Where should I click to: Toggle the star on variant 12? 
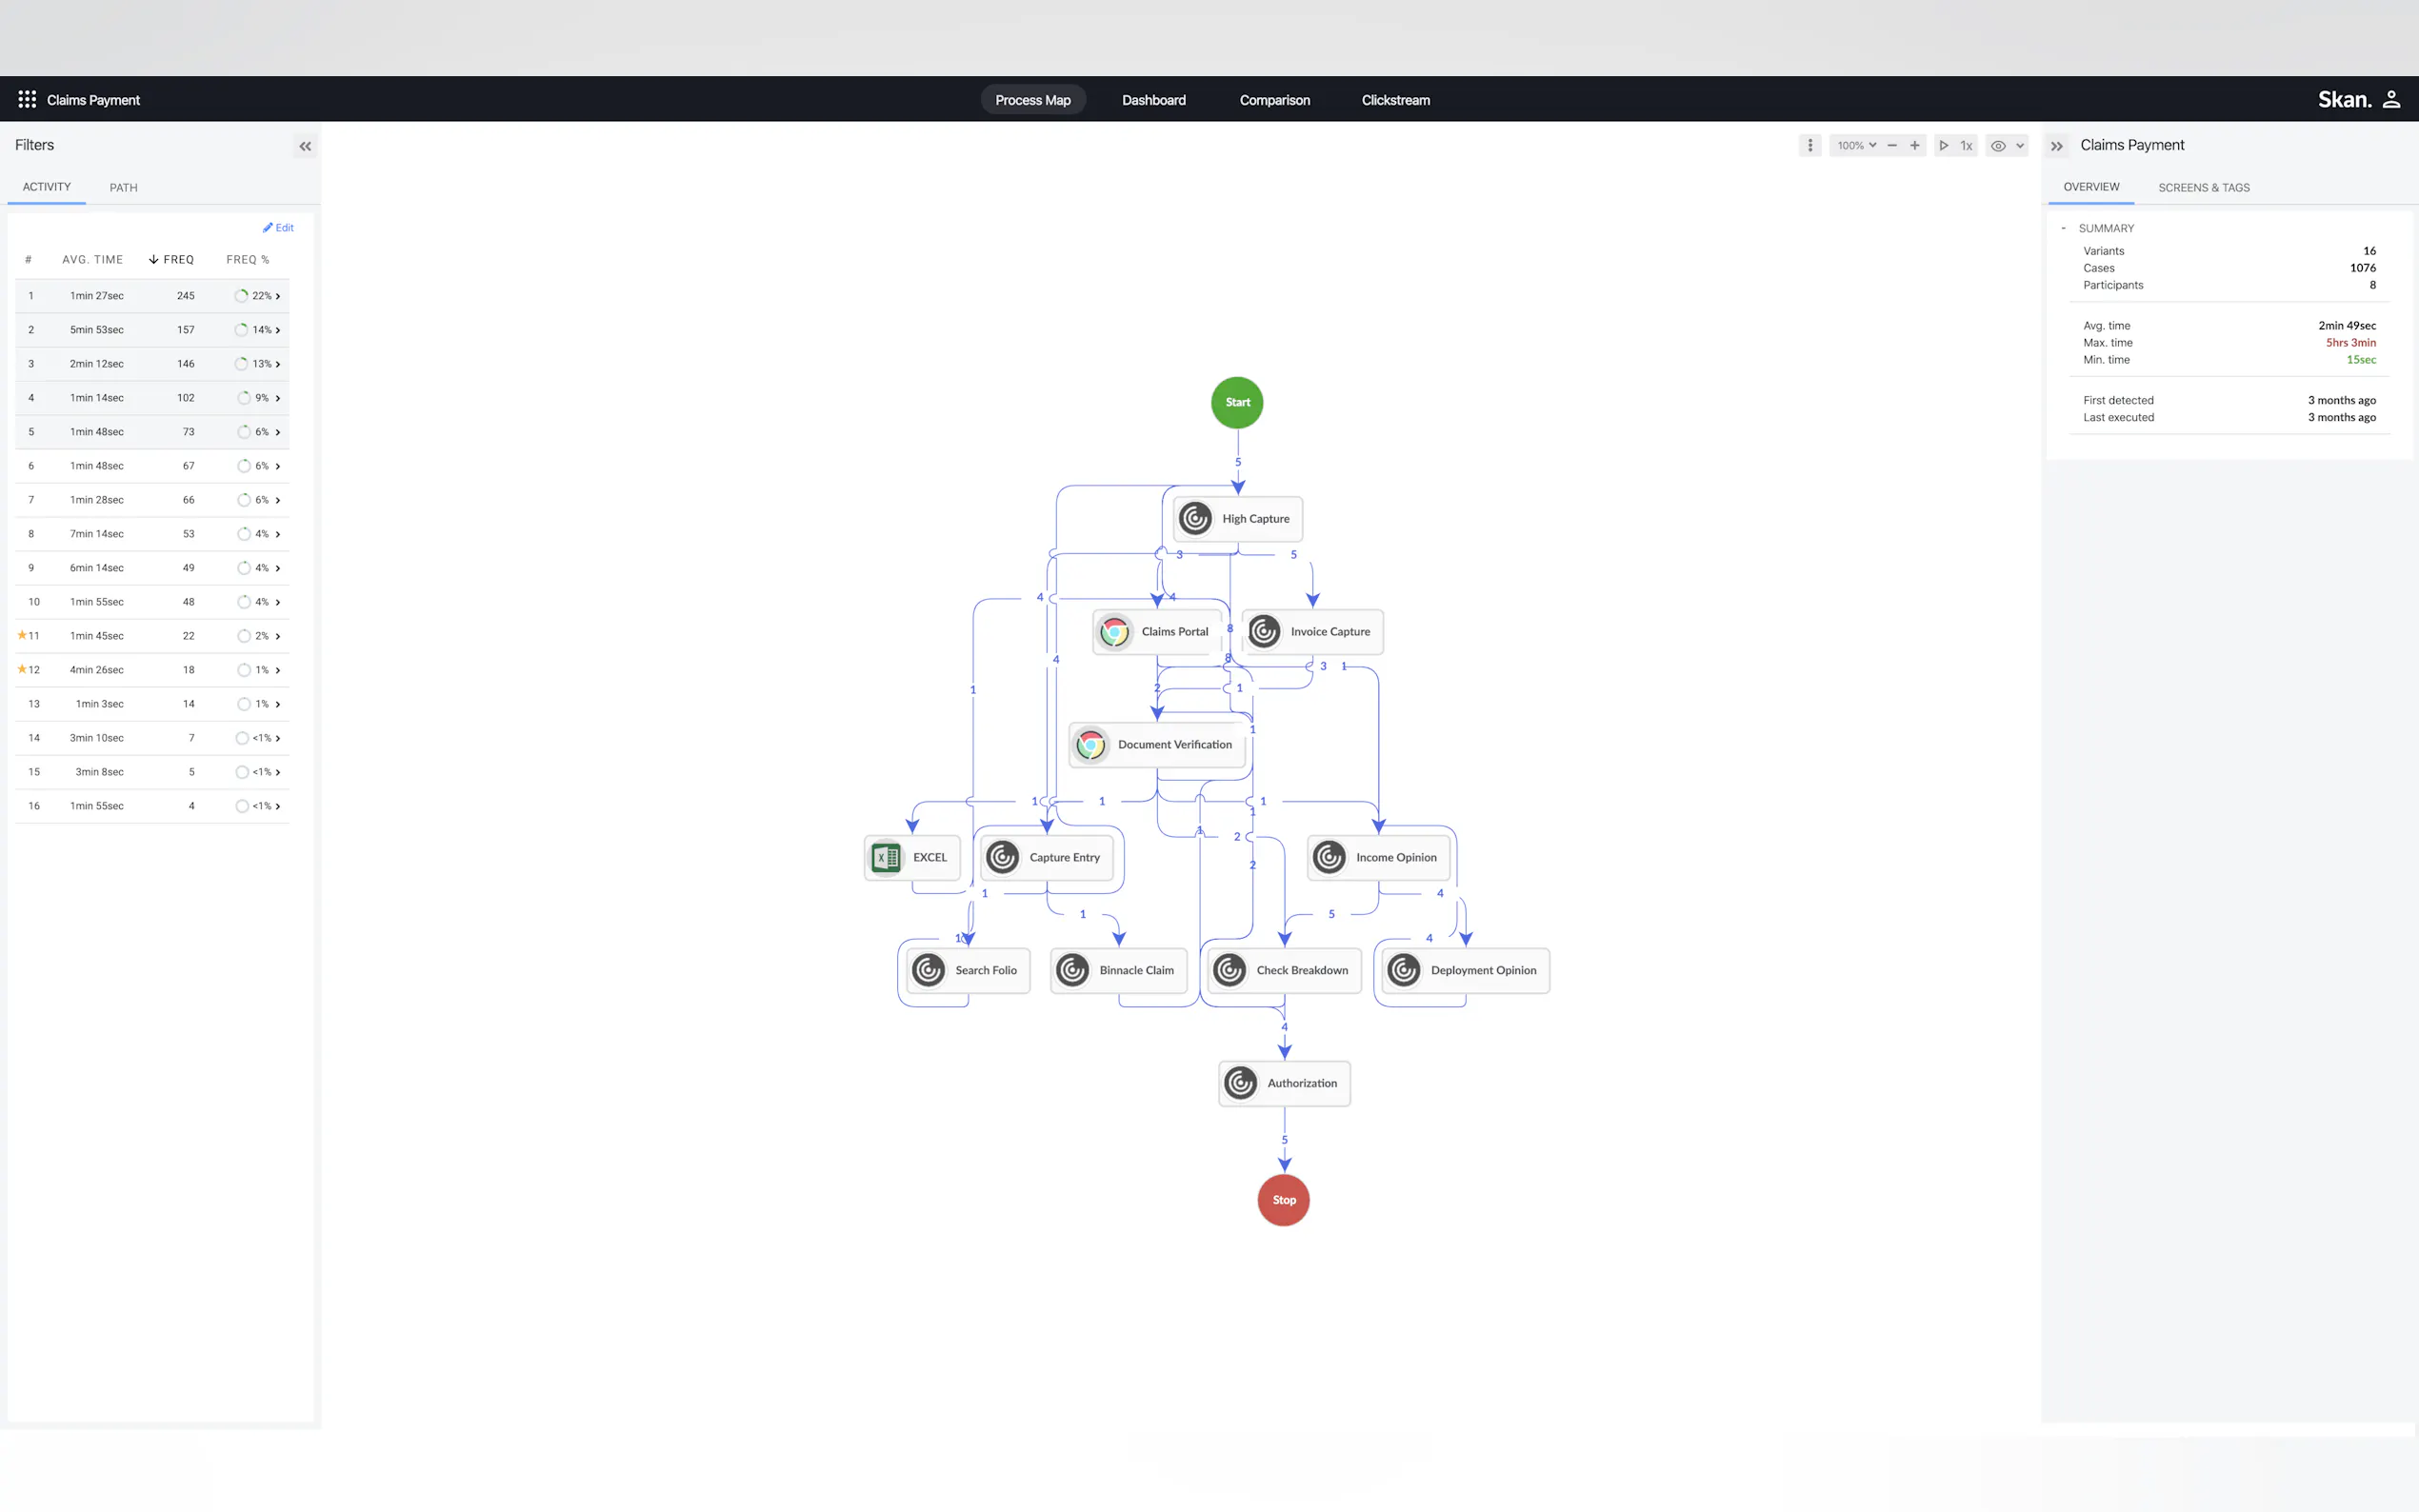(22, 669)
